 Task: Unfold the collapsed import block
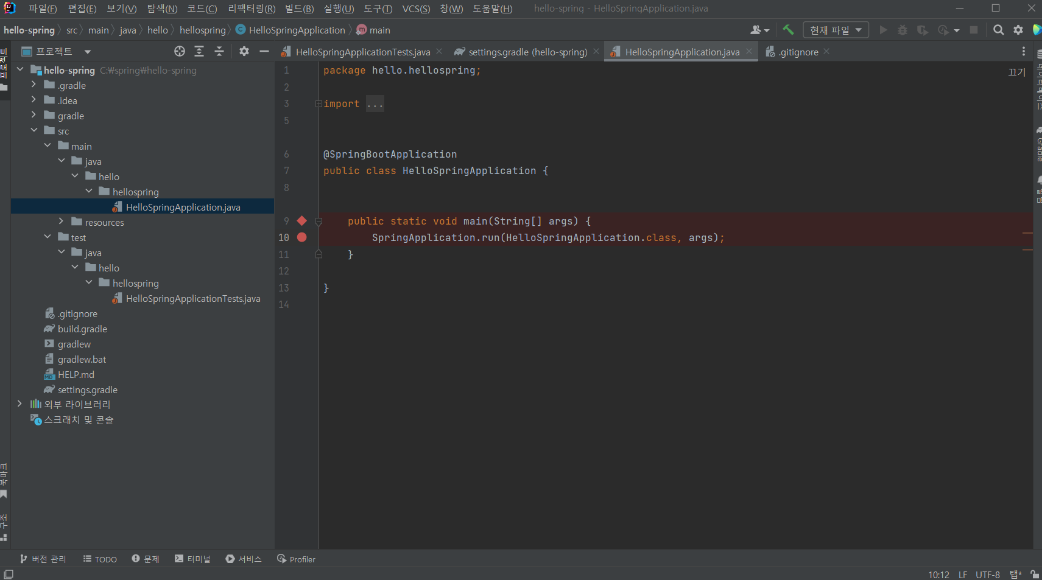319,104
